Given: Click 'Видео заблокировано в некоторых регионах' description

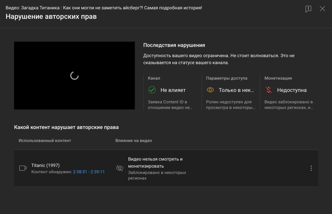Looking at the screenshot, I should point(289,105).
